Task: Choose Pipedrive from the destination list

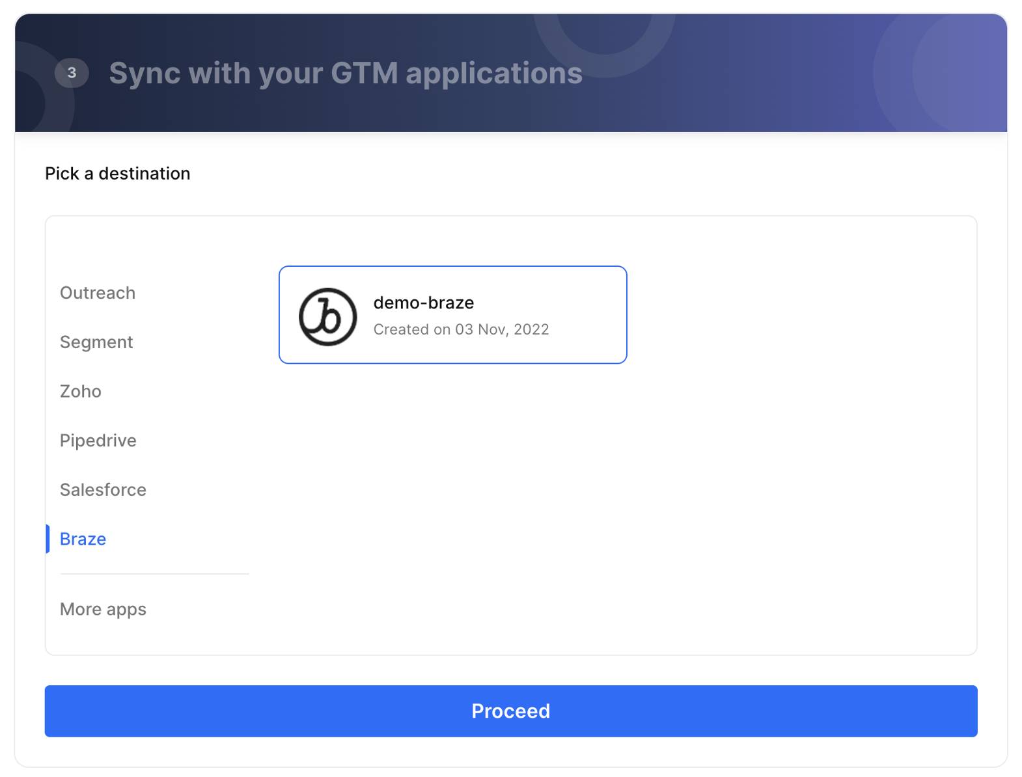Action: (x=98, y=441)
